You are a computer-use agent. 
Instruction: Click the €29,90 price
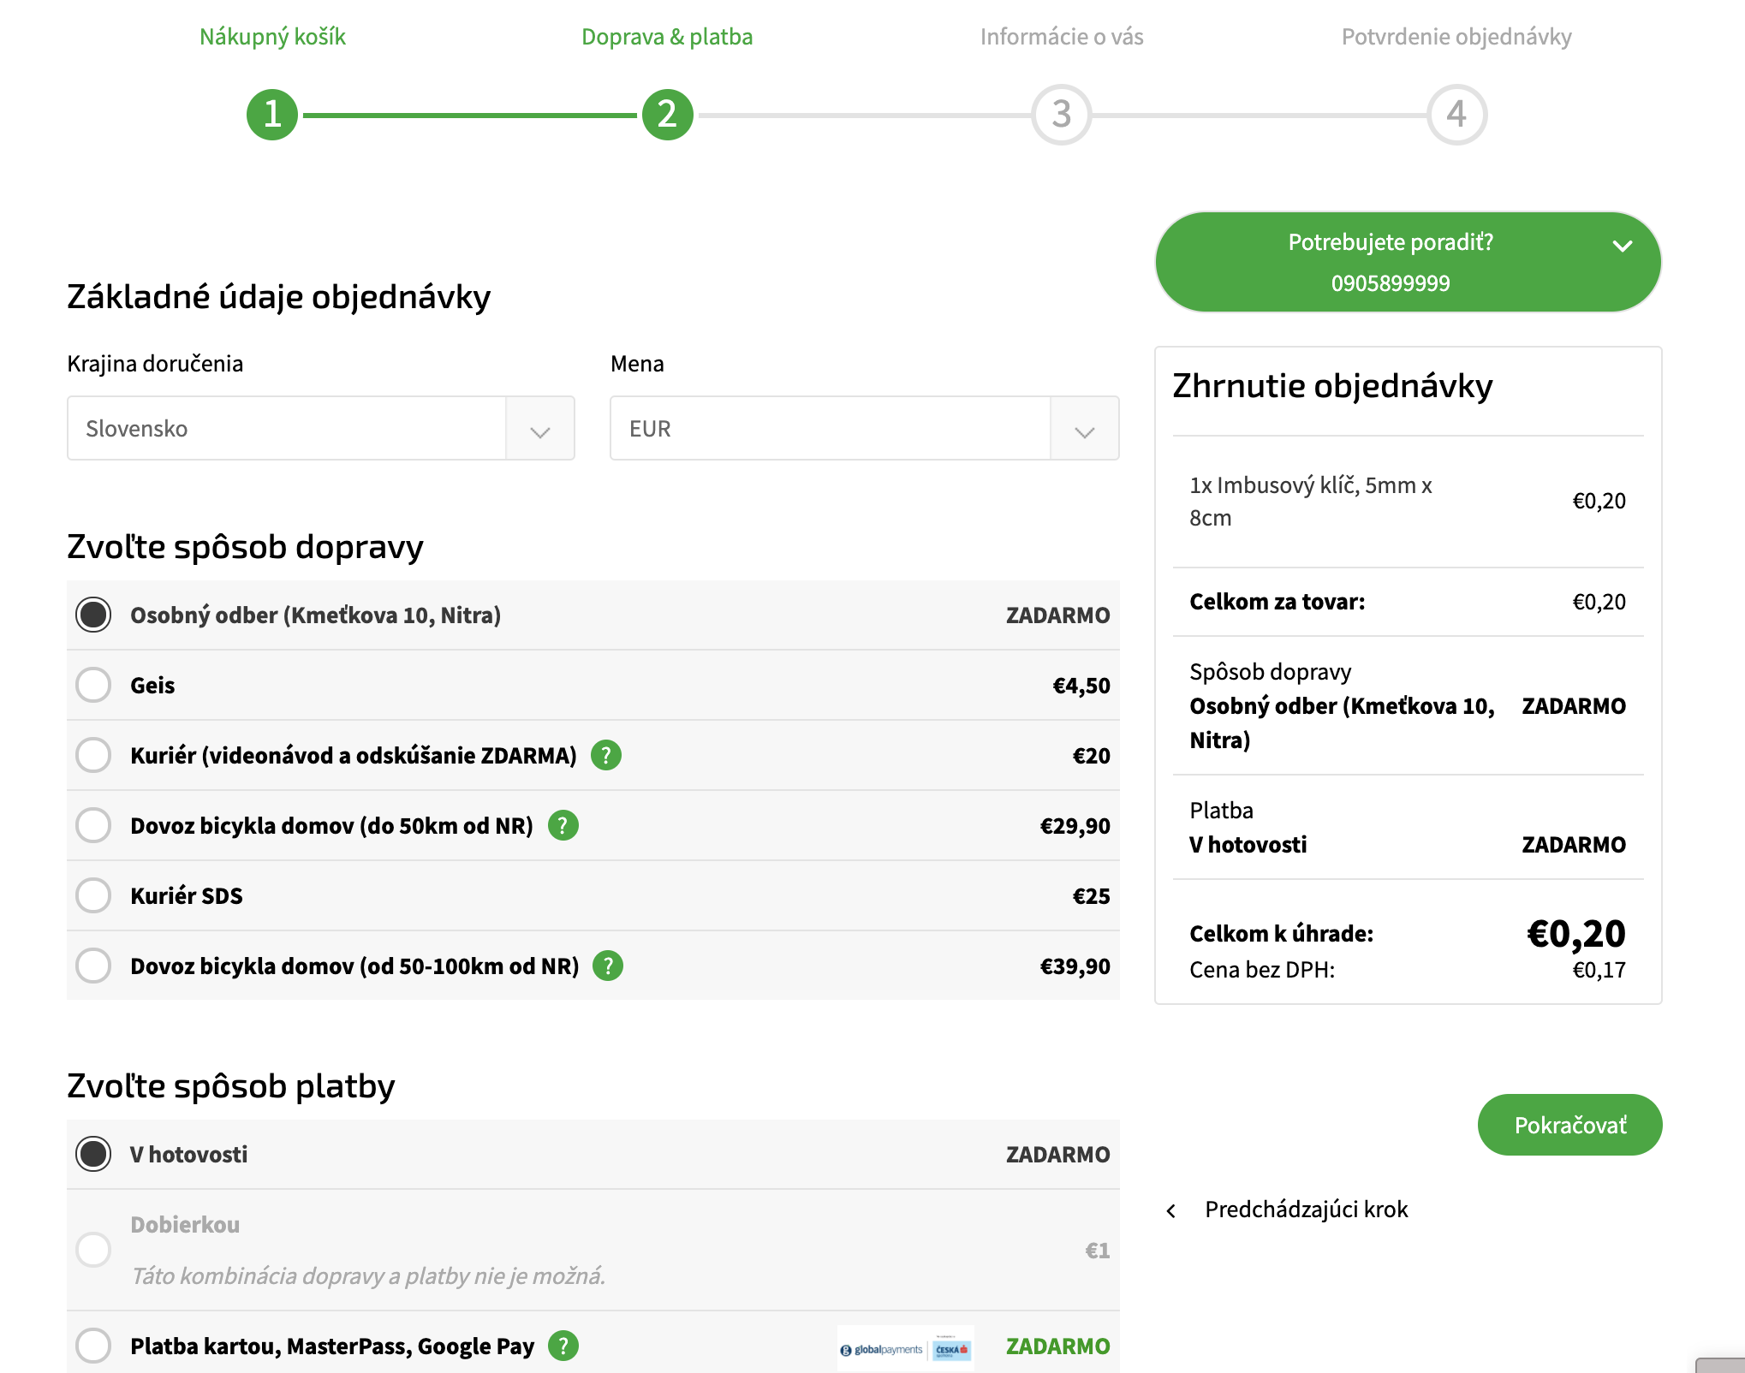pos(1075,826)
